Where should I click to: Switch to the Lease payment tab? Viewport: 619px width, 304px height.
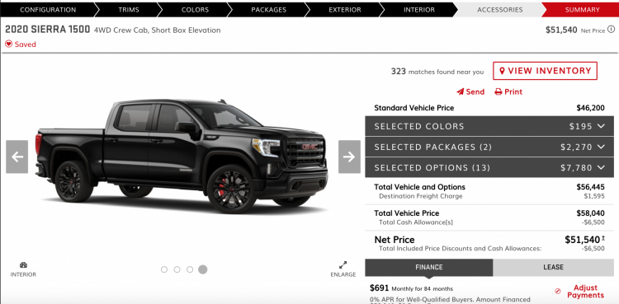pos(553,267)
